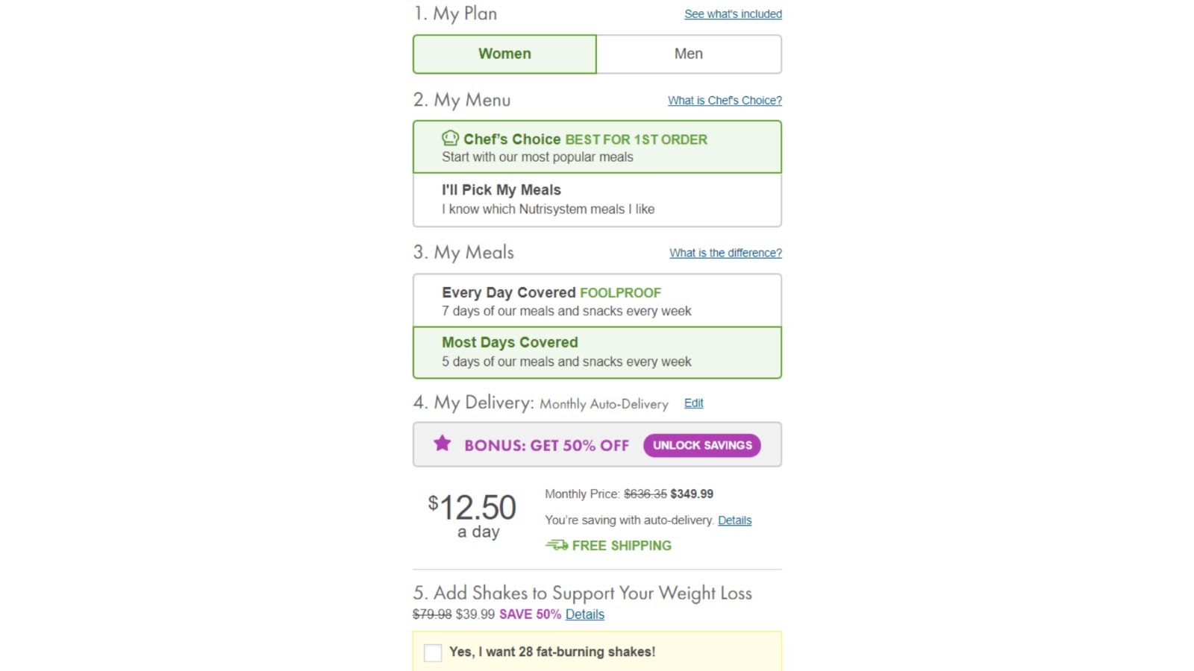
Task: Click the free shipping truck icon
Action: coord(557,545)
